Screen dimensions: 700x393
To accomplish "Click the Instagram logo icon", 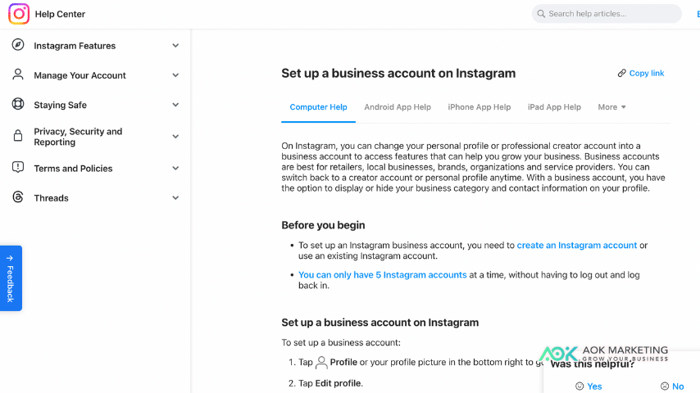I will coord(19,14).
